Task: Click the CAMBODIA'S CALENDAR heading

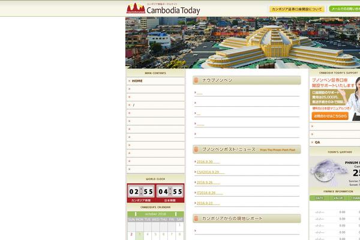Action: tap(155, 208)
